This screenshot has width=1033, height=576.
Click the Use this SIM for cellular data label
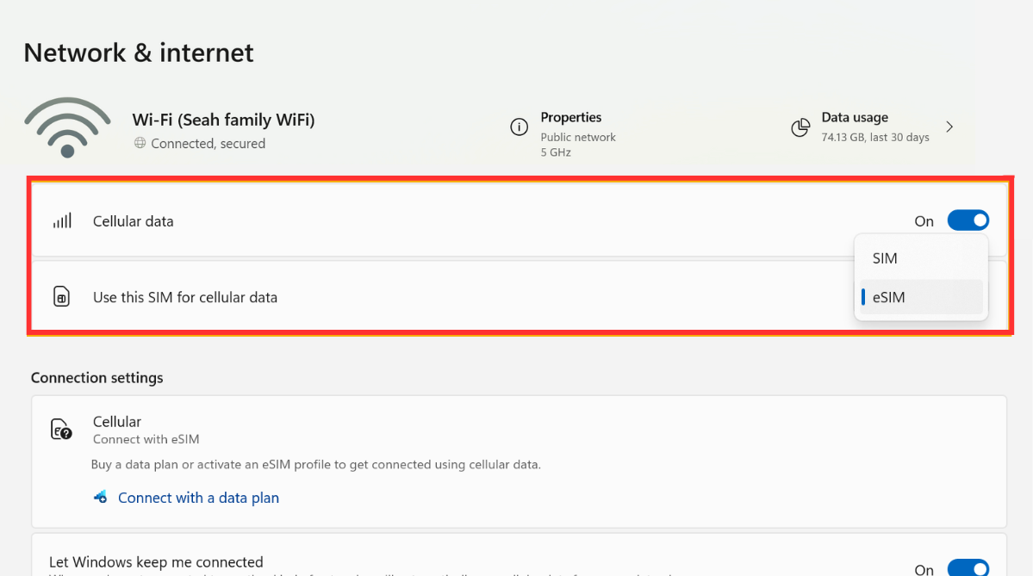pos(185,298)
